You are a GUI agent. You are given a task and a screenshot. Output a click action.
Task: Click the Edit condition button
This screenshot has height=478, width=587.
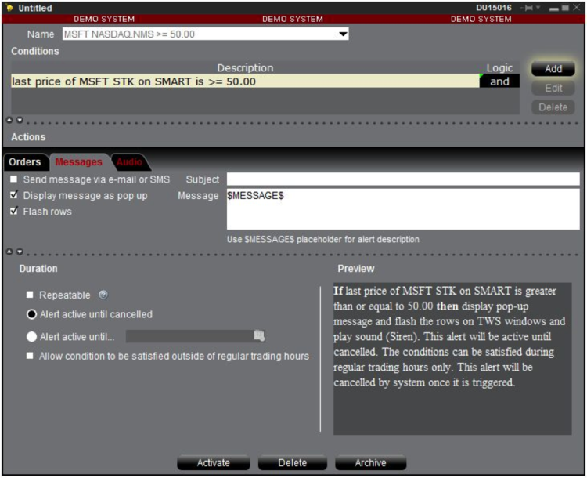pyautogui.click(x=553, y=88)
